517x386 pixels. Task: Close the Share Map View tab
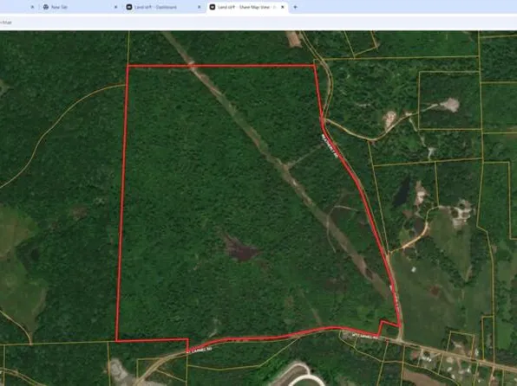pyautogui.click(x=283, y=7)
